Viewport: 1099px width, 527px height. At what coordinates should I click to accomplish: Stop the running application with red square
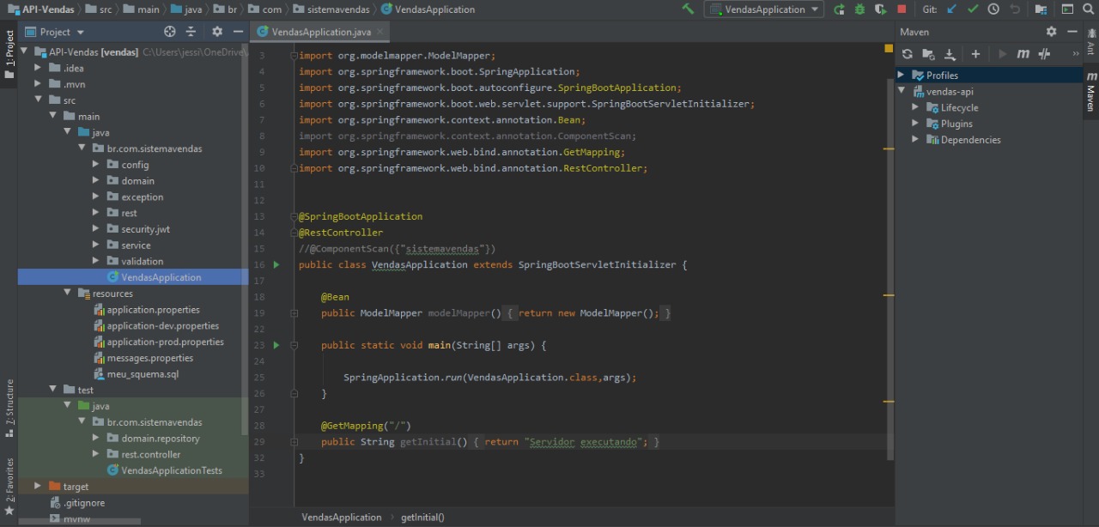[x=902, y=9]
